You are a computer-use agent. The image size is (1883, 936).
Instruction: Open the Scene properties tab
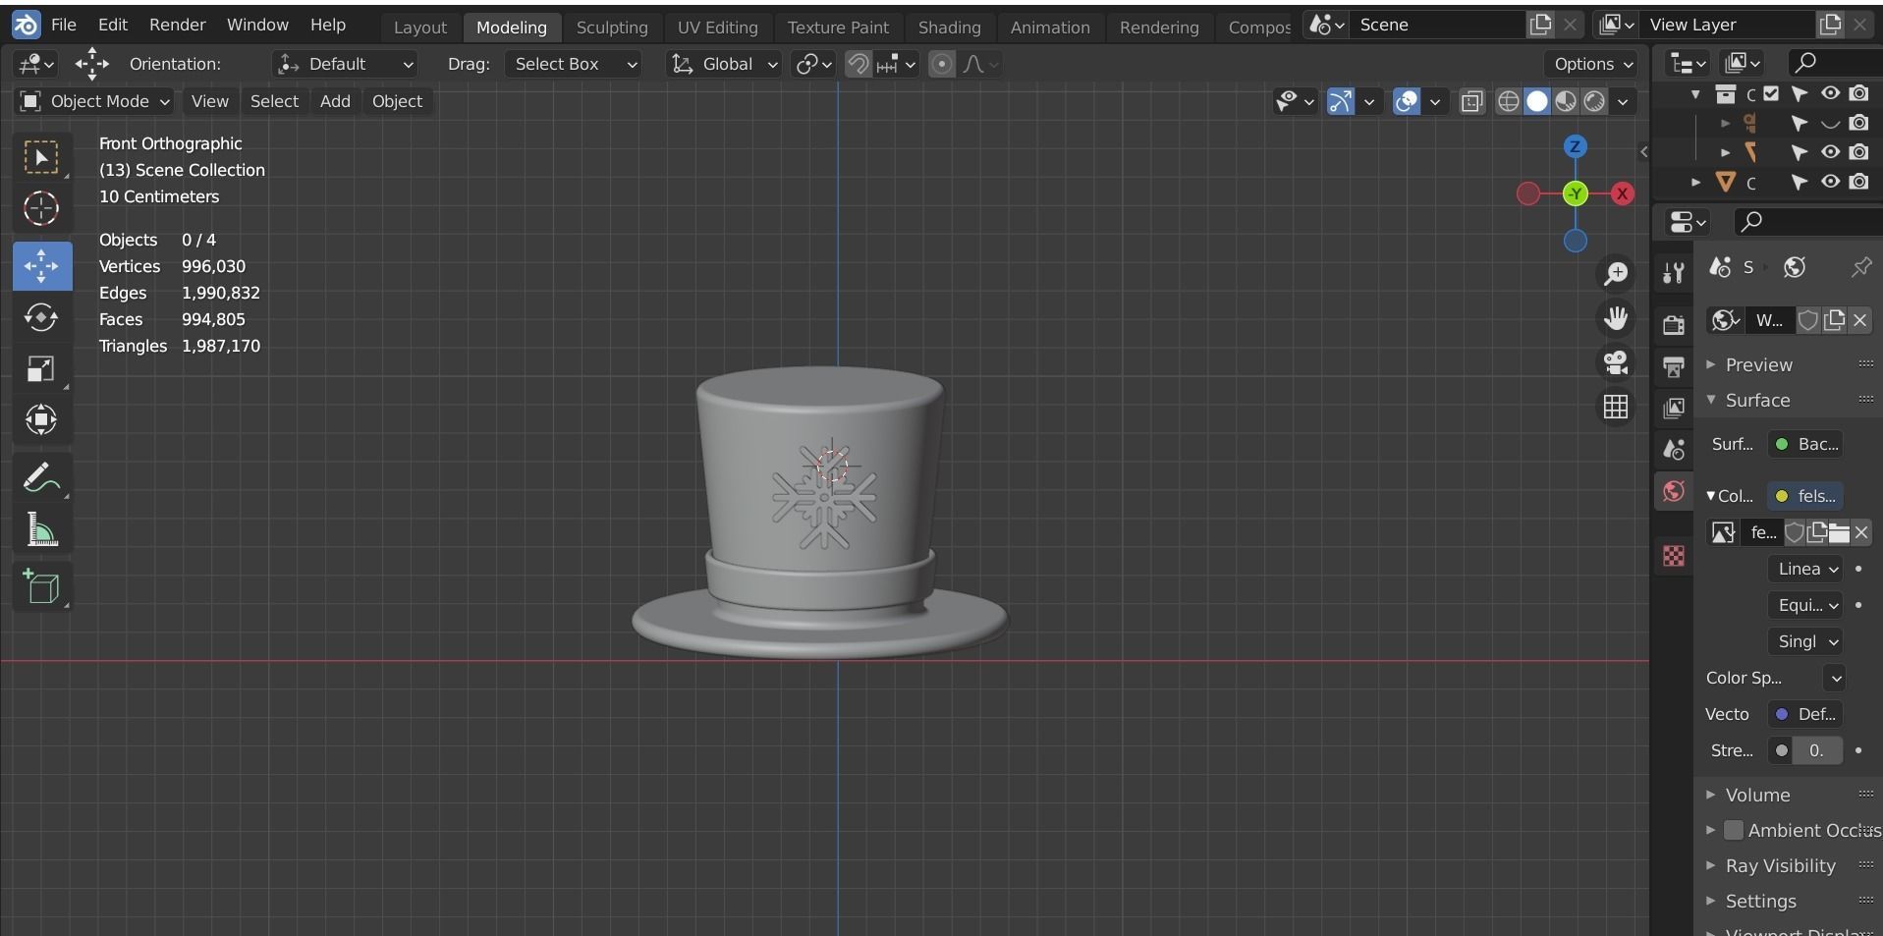point(1674,450)
